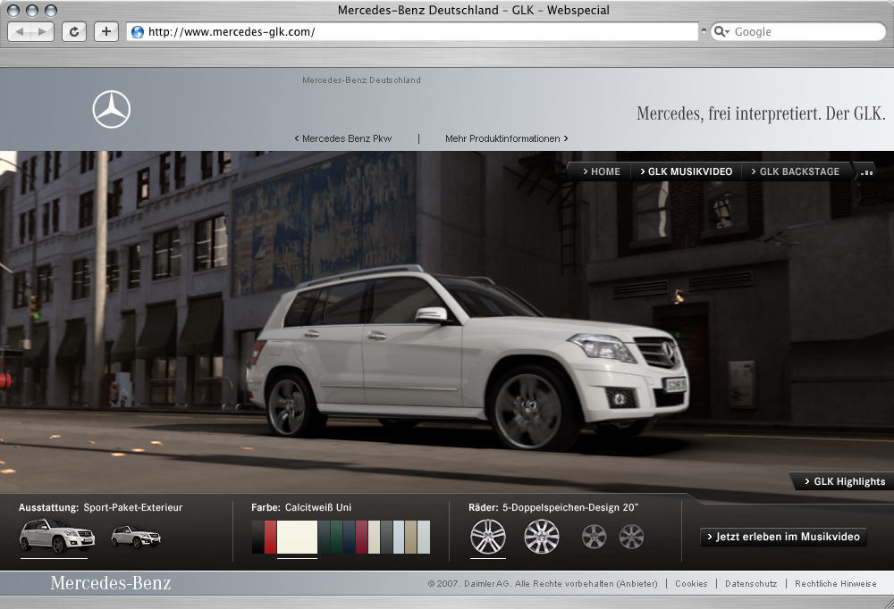
Task: Pick the tan sand color swatch
Action: point(411,537)
